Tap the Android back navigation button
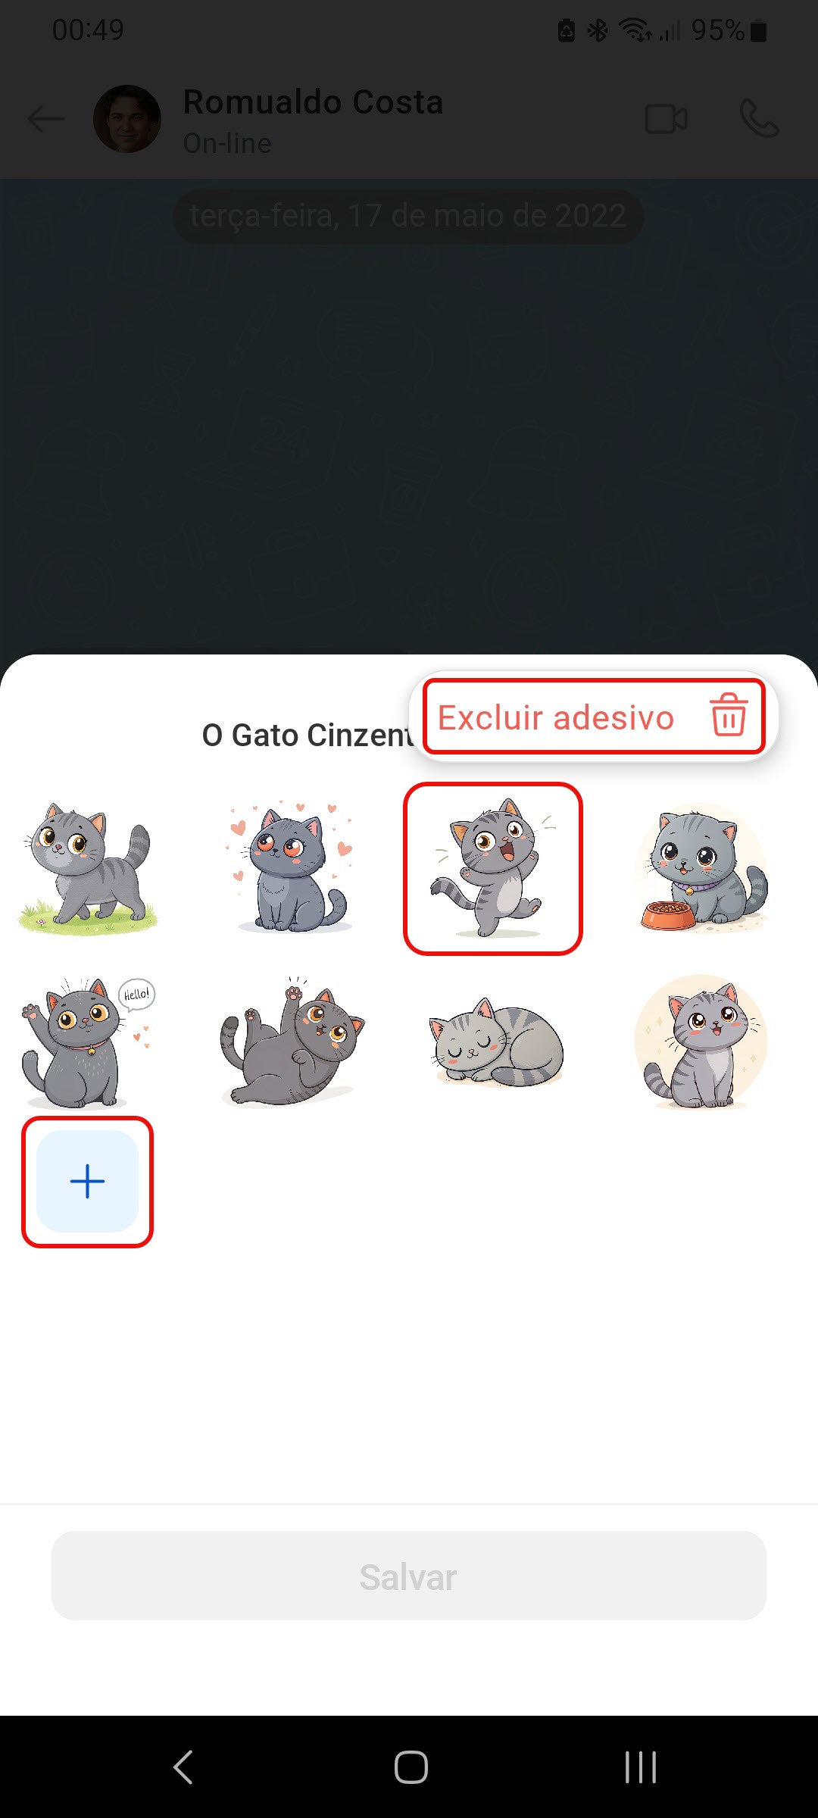Screen dimensions: 818x1818 (x=183, y=1767)
